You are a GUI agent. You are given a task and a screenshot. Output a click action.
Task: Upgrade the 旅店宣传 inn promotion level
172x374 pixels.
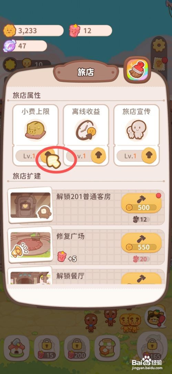149,156
